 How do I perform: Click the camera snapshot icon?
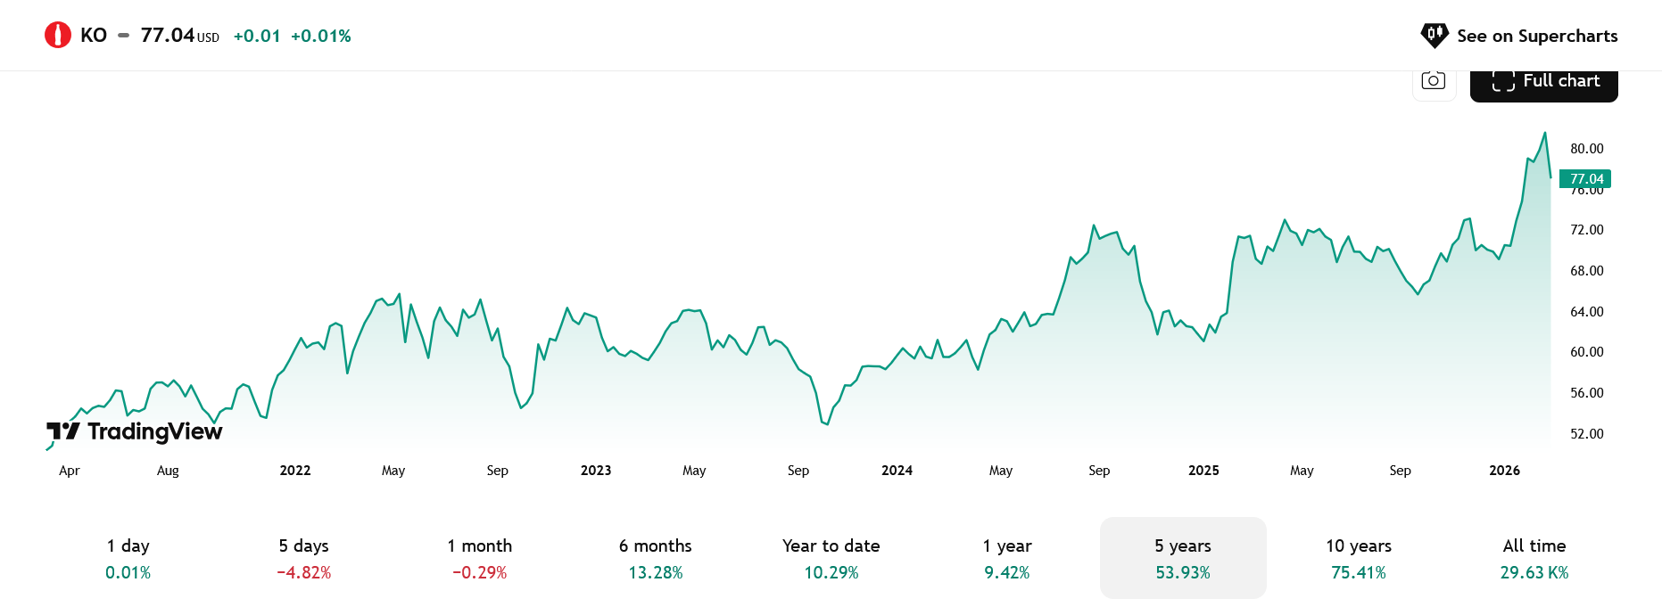tap(1434, 80)
